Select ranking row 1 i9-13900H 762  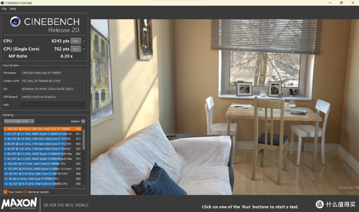click(42, 129)
